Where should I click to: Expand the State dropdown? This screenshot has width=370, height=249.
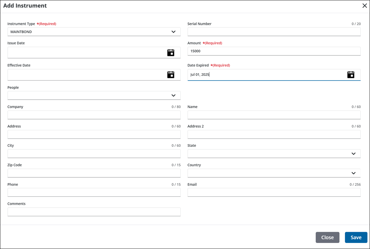[353, 154]
